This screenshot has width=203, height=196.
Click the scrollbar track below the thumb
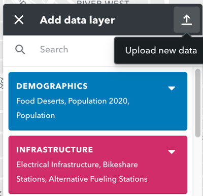click(198, 166)
